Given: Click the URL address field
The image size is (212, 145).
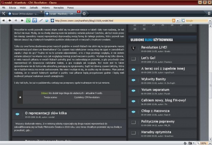Looking at the screenshot, I should coord(113,21).
